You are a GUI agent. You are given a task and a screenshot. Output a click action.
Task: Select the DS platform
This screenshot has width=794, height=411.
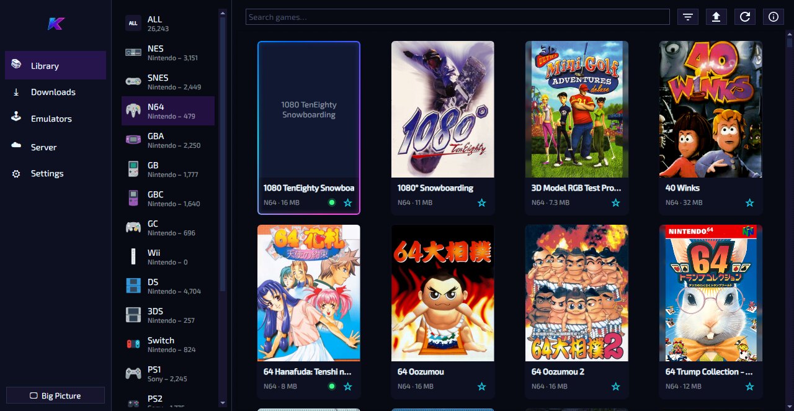pos(168,286)
